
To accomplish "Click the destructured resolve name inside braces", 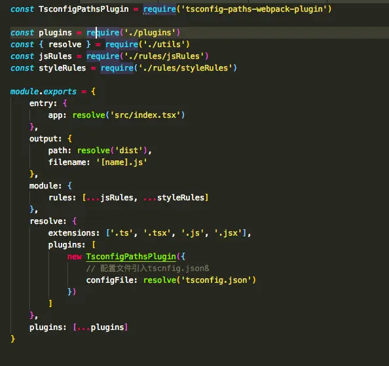I will (65, 45).
